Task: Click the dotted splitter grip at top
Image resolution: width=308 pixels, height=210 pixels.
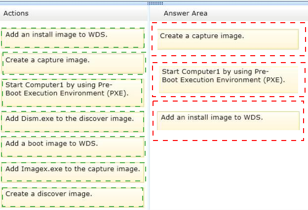Action: coord(155,3)
